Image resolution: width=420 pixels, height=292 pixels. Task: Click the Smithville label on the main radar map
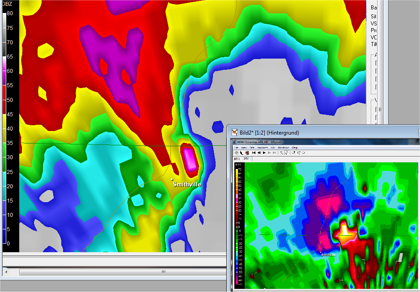tap(187, 184)
